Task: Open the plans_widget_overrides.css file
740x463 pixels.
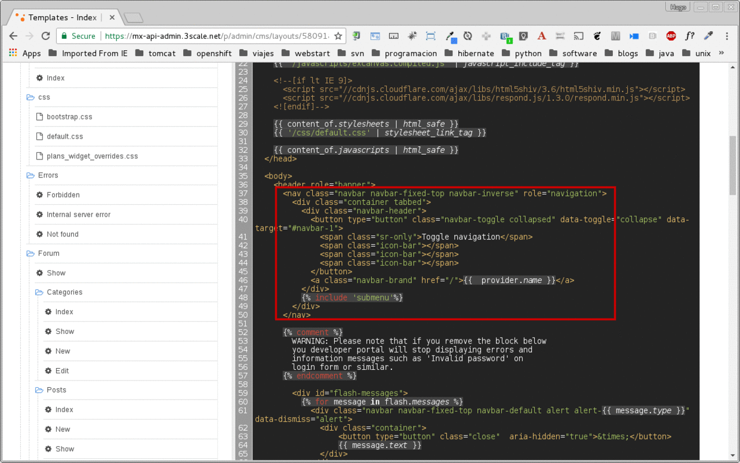Action: [92, 156]
